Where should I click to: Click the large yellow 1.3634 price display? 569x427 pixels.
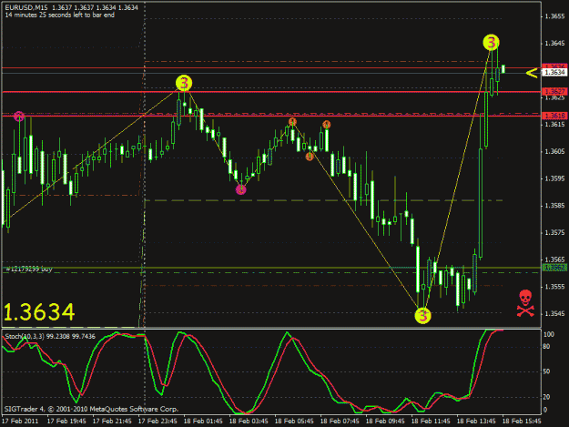[39, 312]
